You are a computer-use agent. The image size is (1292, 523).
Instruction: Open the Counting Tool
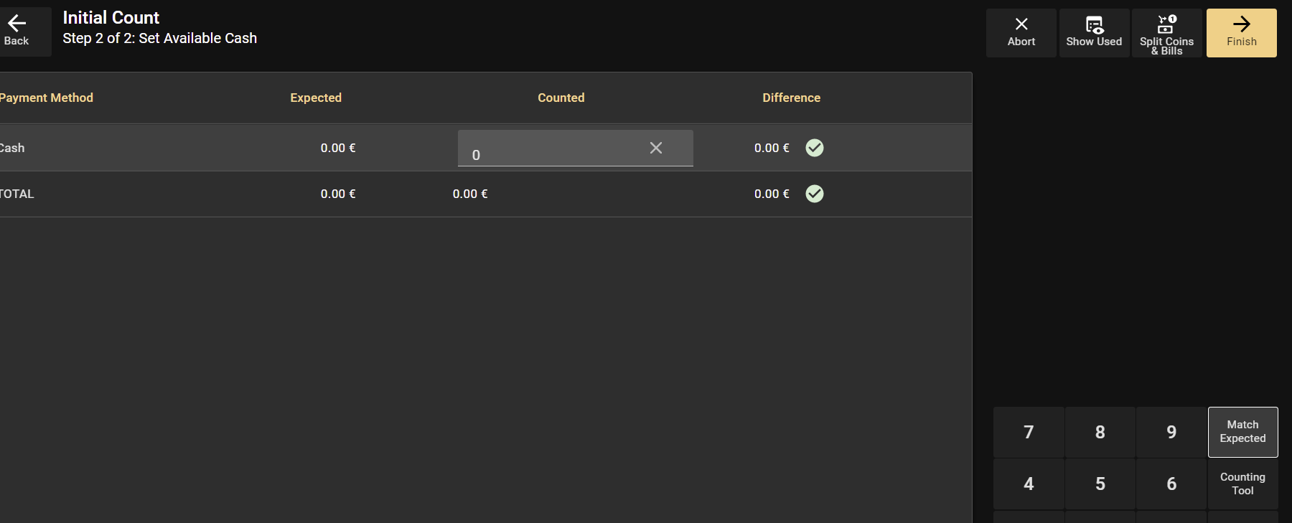coord(1242,484)
